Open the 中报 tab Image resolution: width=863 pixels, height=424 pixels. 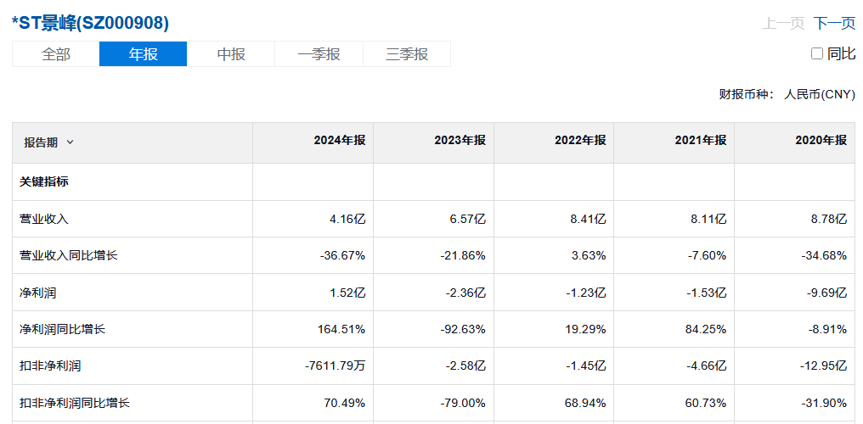[x=231, y=54]
